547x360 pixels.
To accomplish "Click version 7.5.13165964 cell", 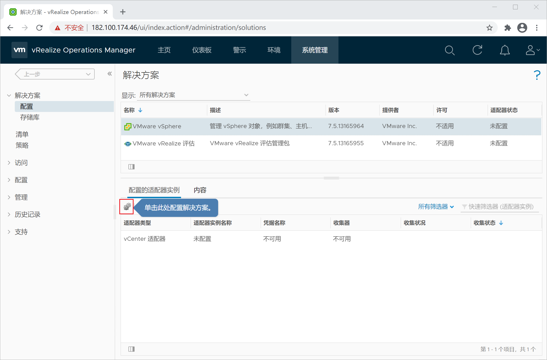I will pyautogui.click(x=346, y=126).
